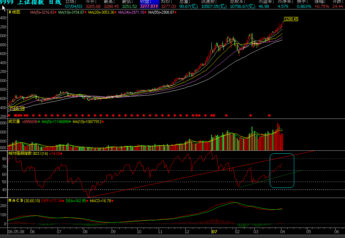Click the 11 month marker on time axis

click(160, 231)
